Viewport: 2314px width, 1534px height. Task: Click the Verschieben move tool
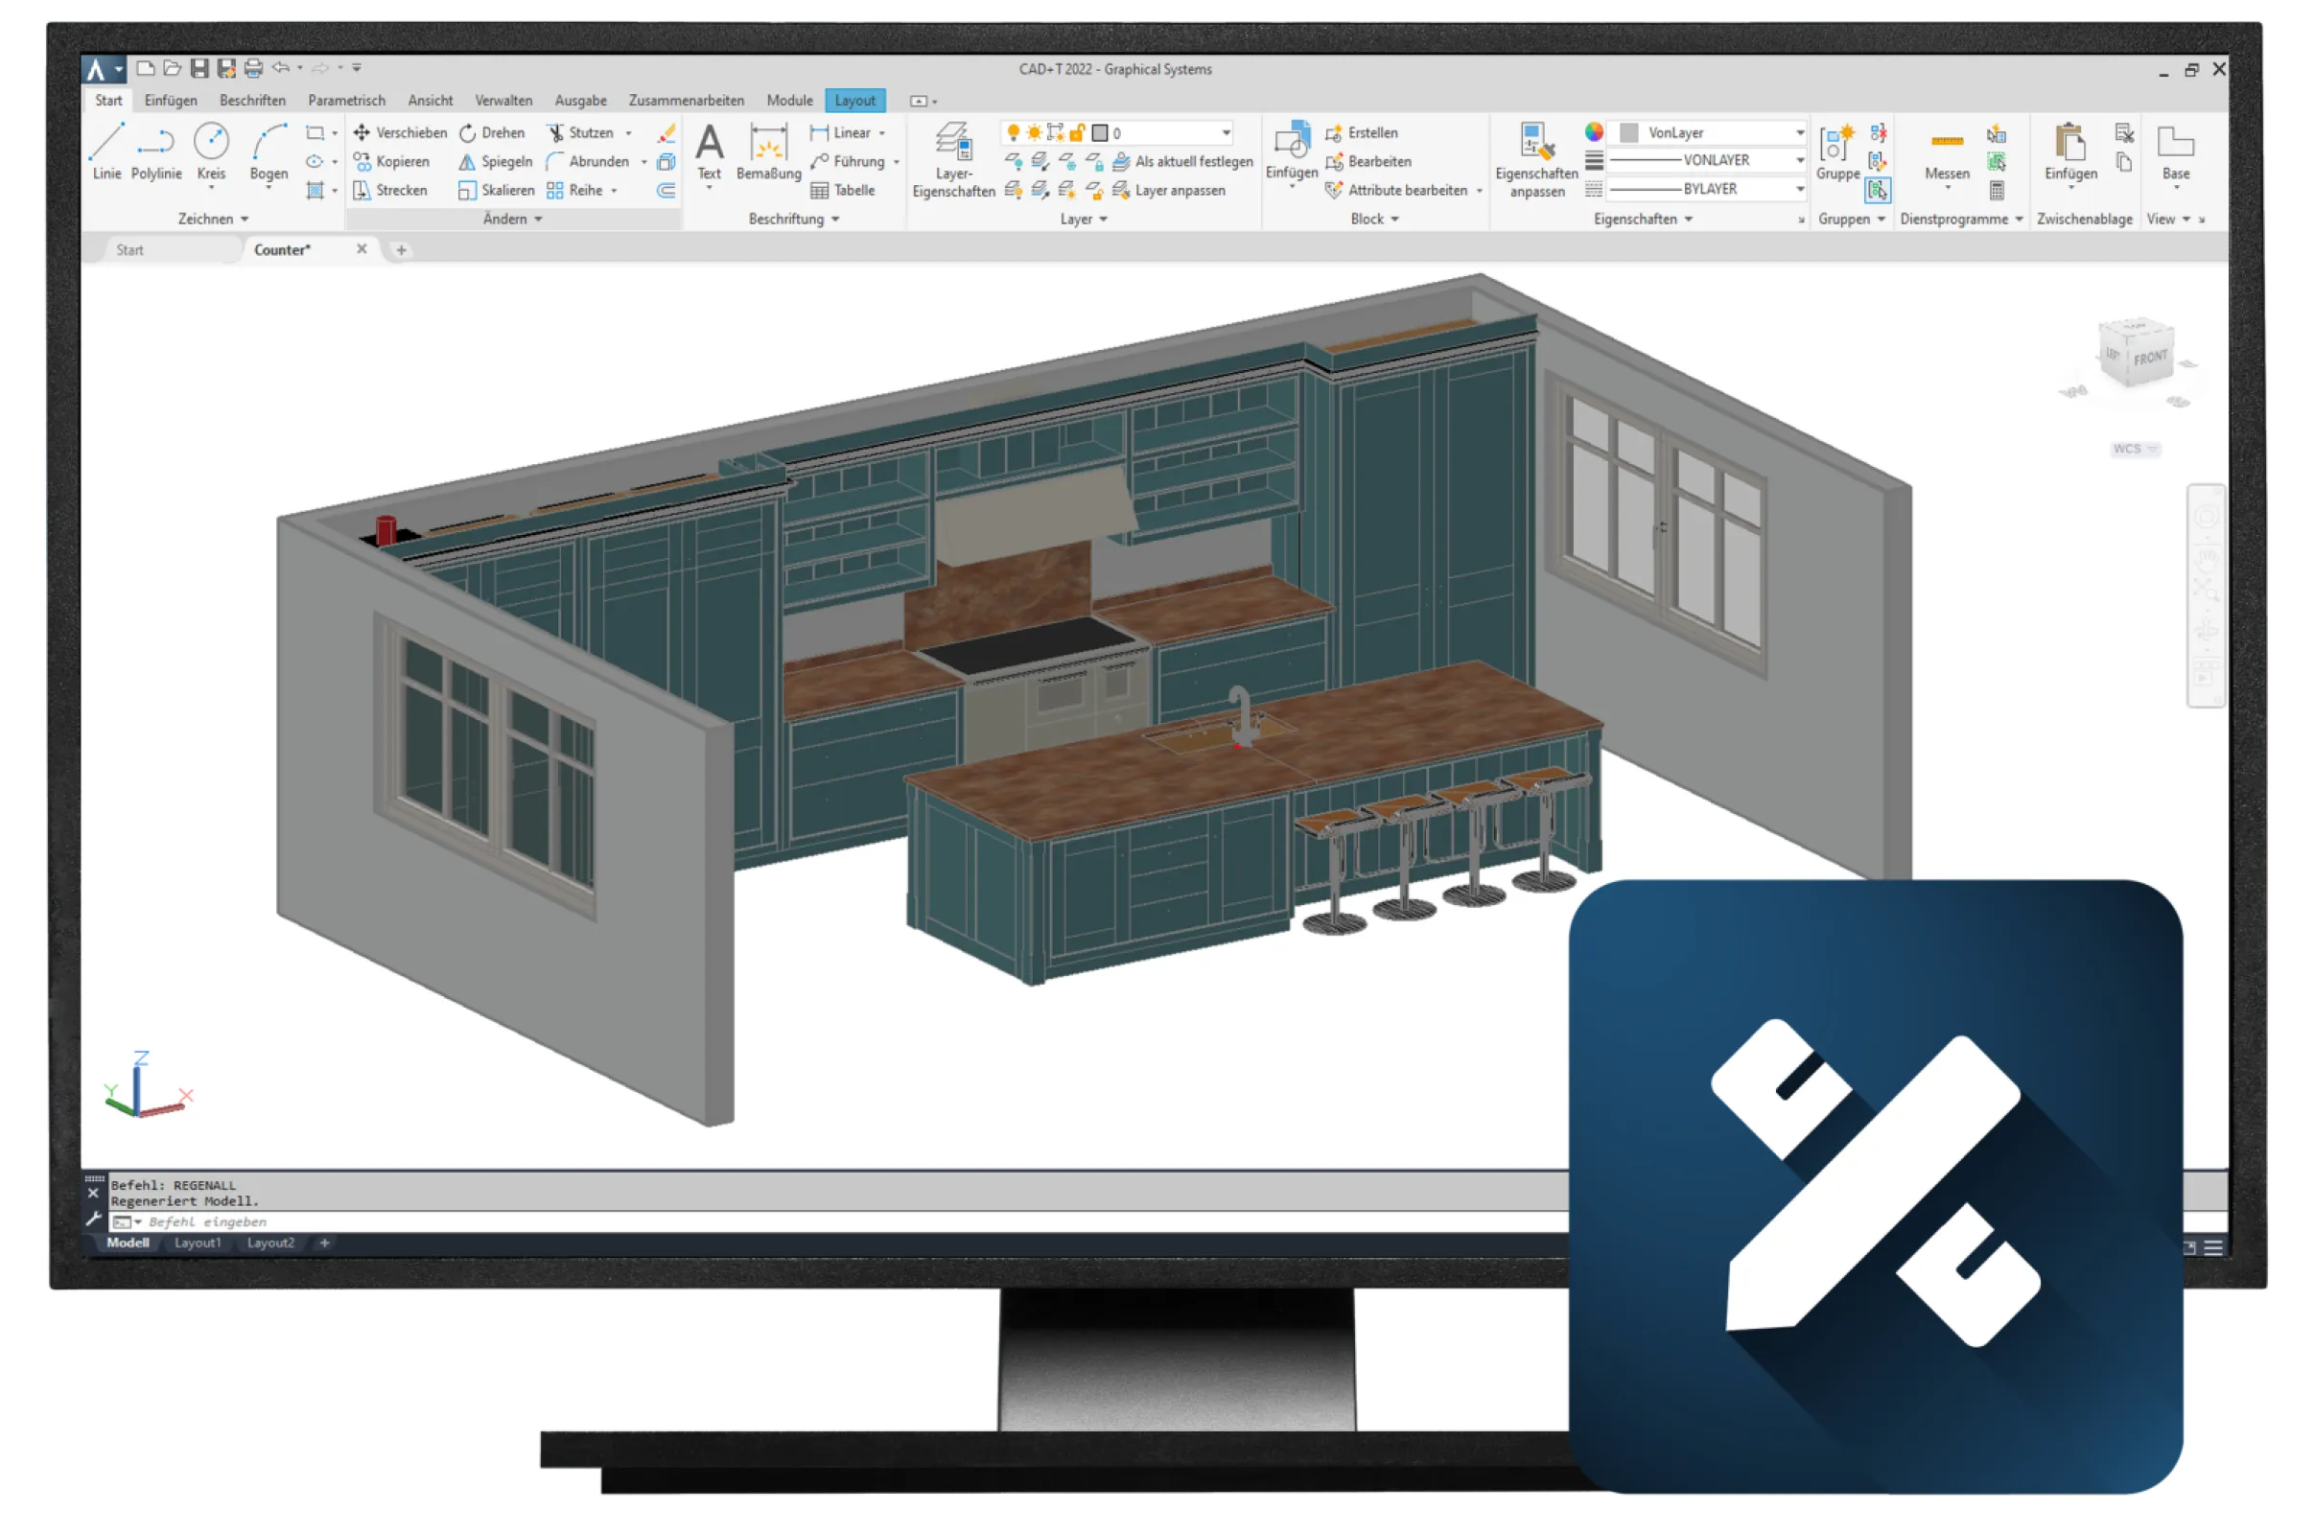(399, 132)
